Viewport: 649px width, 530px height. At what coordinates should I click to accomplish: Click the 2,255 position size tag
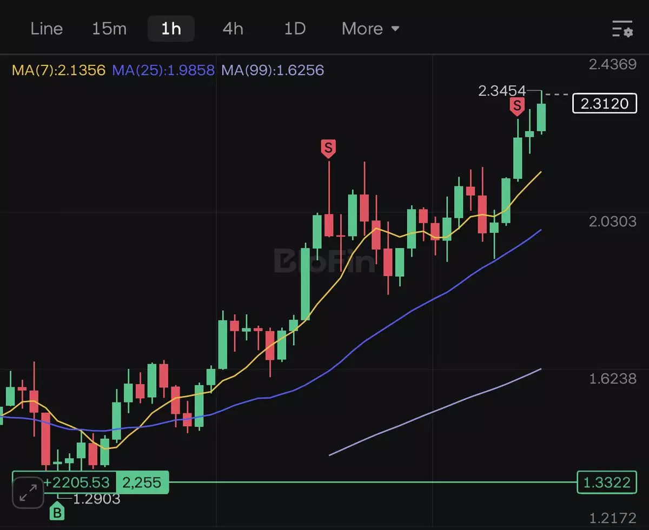[x=142, y=482]
